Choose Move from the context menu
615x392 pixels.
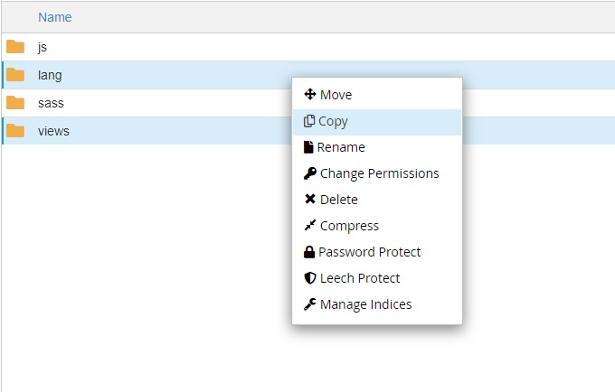click(336, 95)
